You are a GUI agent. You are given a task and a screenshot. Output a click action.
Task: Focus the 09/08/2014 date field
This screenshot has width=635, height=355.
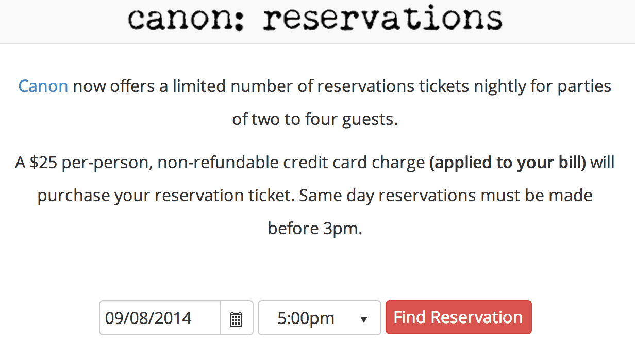coord(160,318)
